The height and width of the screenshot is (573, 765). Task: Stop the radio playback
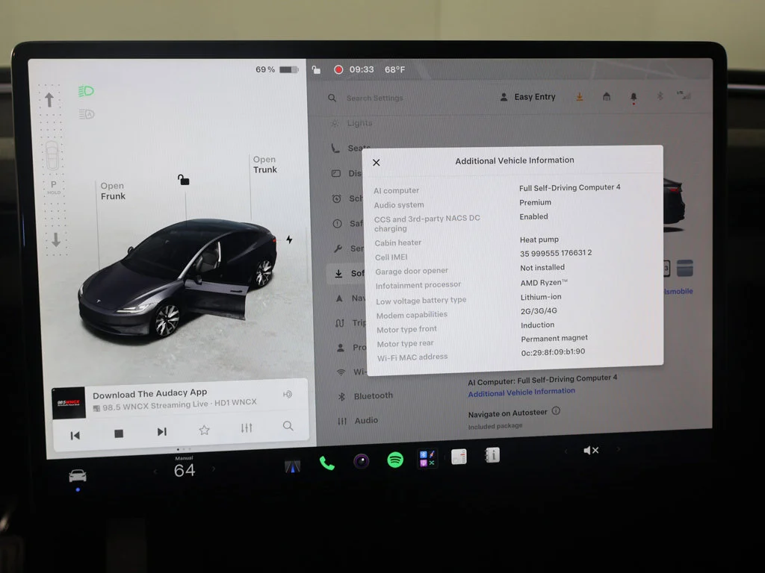pos(119,433)
